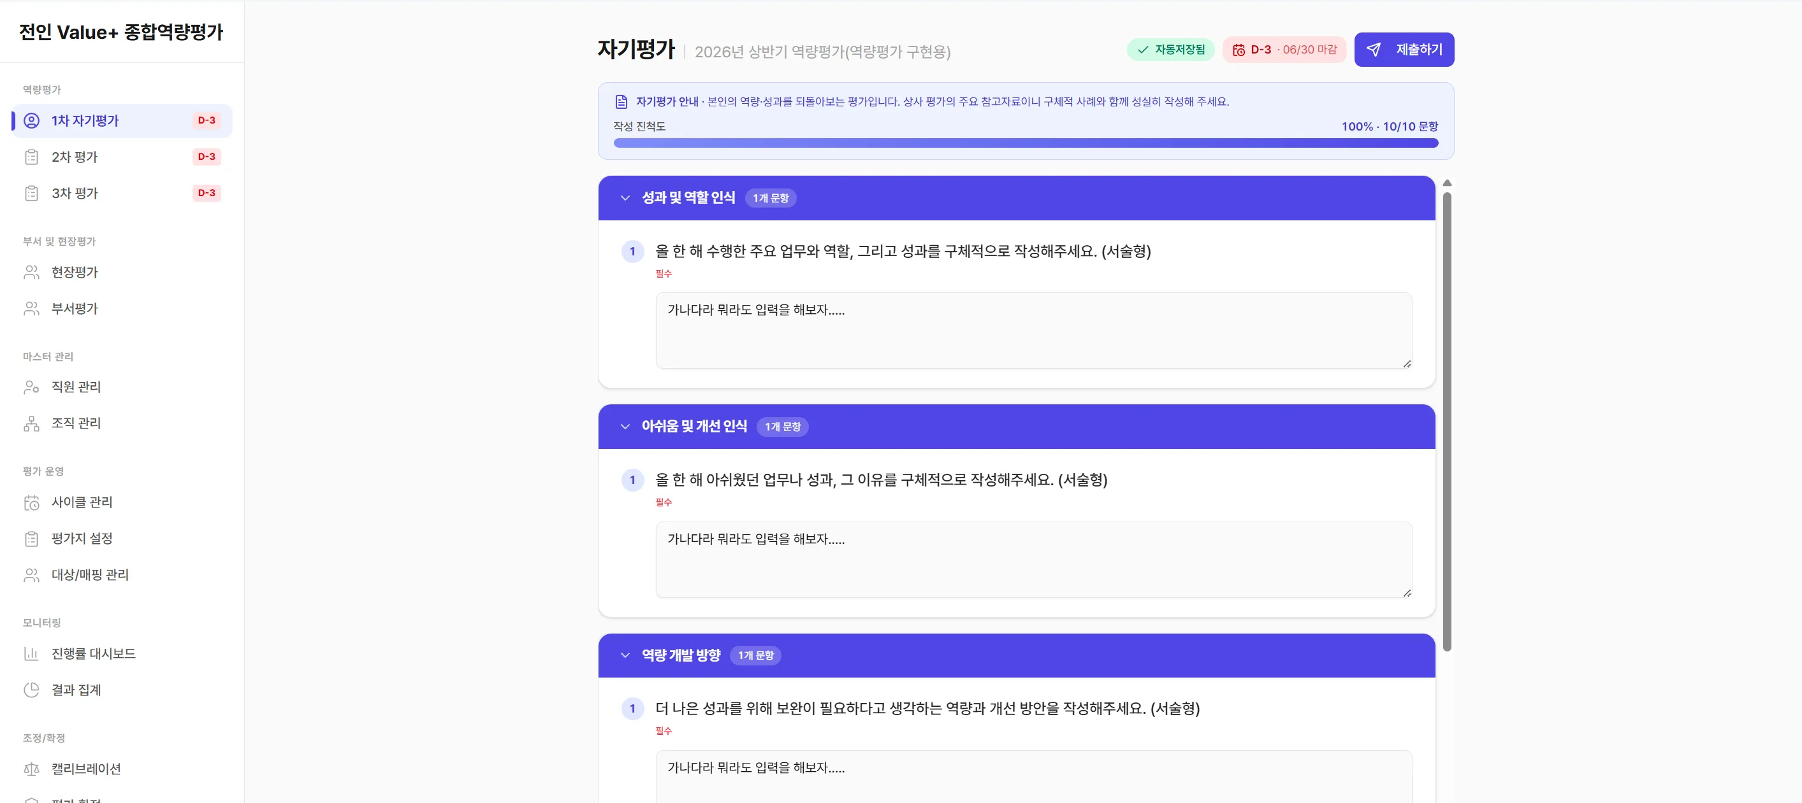
Task: Click the 결과 집계 pie chart icon
Action: coord(31,690)
